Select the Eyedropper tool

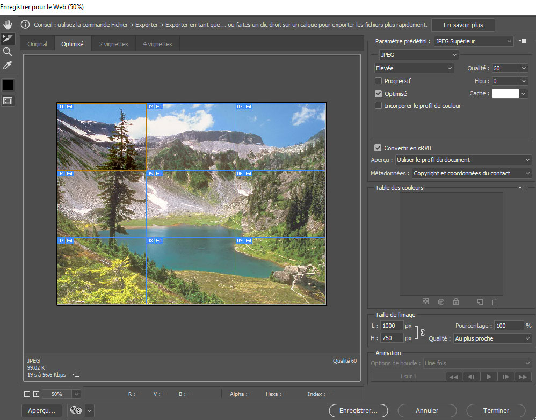coord(8,65)
